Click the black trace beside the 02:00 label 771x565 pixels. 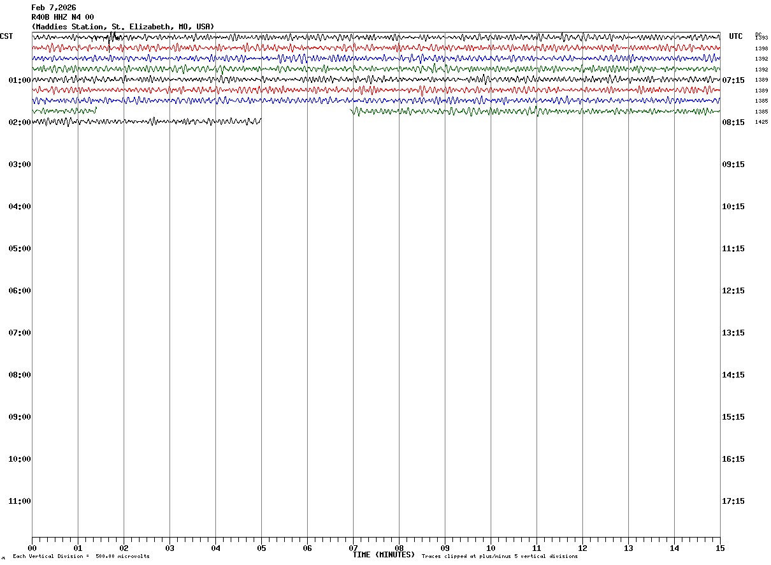coord(147,121)
